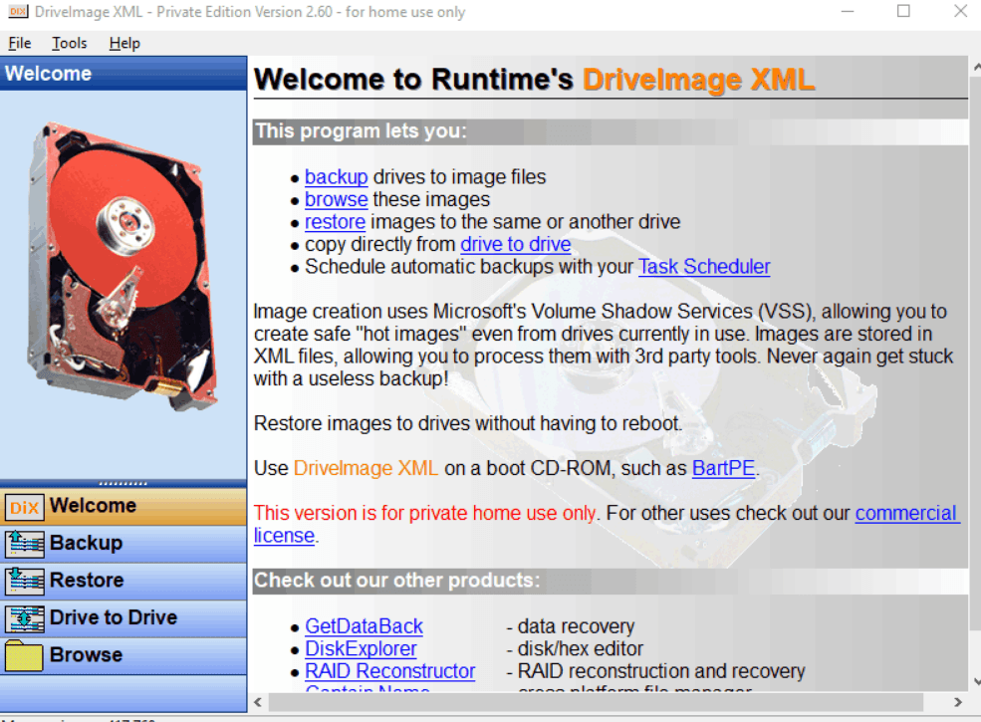Click the horizontal scrollbar right arrow
Image resolution: width=981 pixels, height=722 pixels.
(957, 702)
